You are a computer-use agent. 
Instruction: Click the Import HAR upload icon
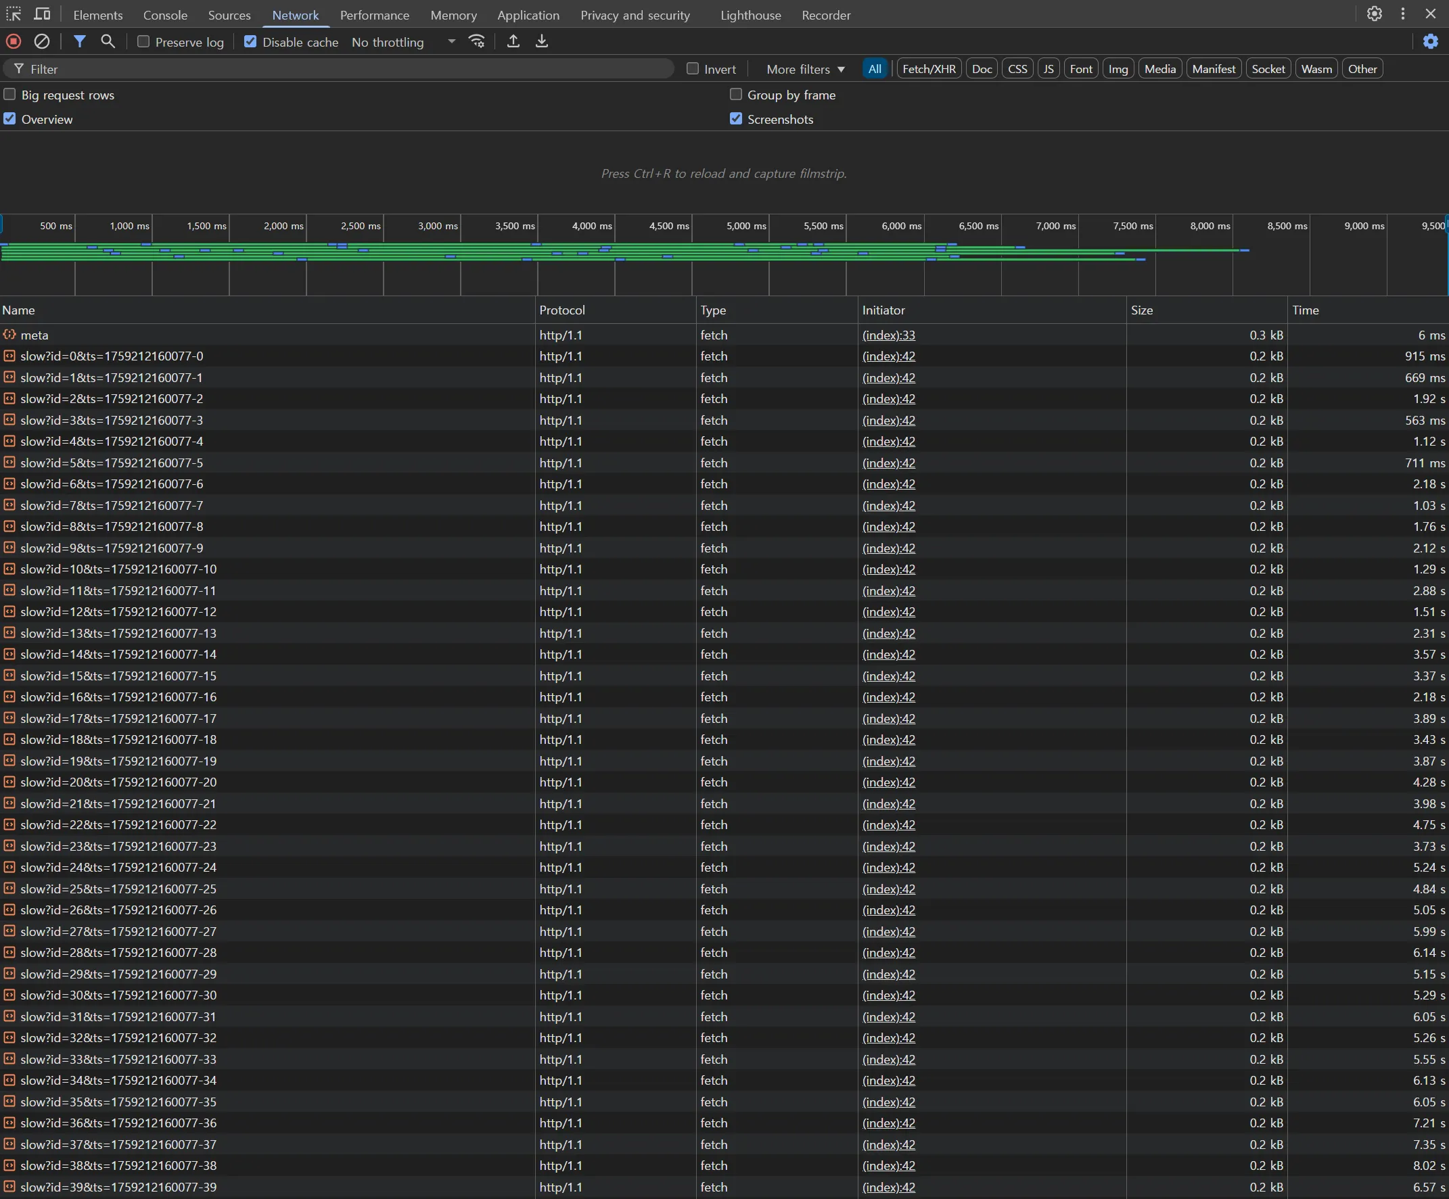(x=513, y=41)
